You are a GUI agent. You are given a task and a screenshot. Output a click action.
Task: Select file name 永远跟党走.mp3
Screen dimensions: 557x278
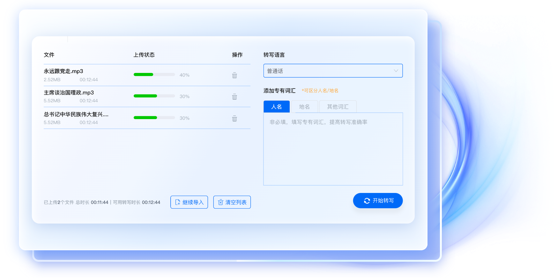[x=63, y=71]
